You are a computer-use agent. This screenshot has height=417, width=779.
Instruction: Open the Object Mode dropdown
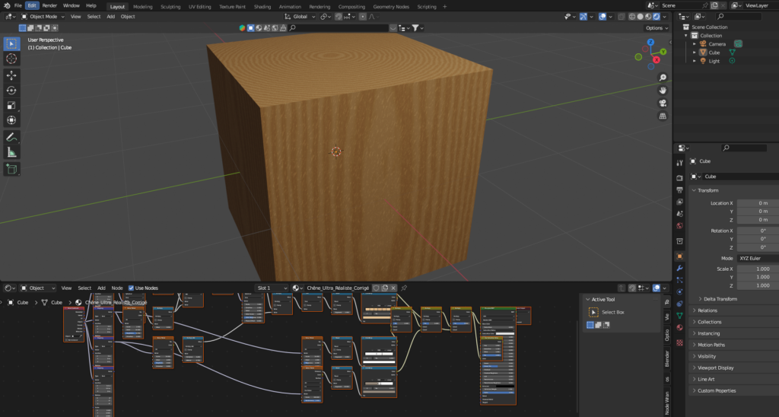[43, 16]
